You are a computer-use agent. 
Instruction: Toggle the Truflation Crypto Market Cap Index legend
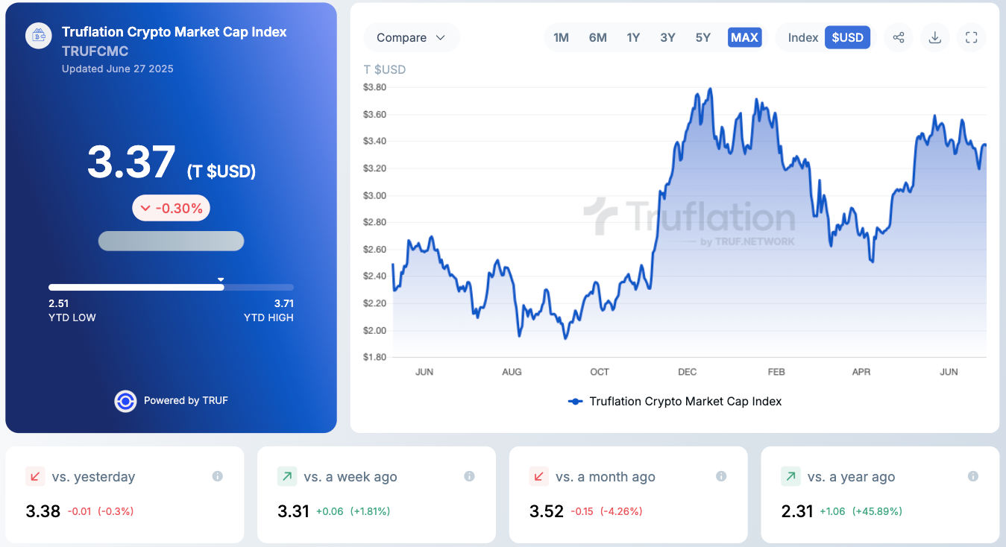click(x=675, y=401)
